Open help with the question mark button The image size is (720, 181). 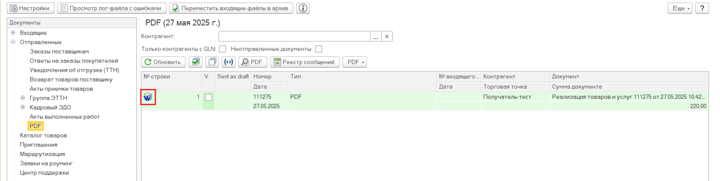[702, 8]
